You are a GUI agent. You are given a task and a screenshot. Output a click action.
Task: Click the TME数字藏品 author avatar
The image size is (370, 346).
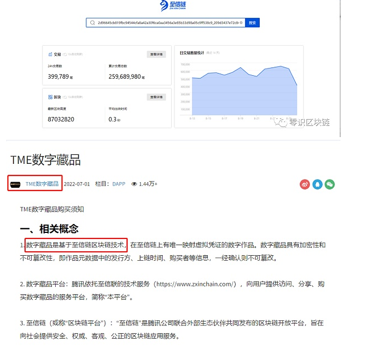pos(16,184)
